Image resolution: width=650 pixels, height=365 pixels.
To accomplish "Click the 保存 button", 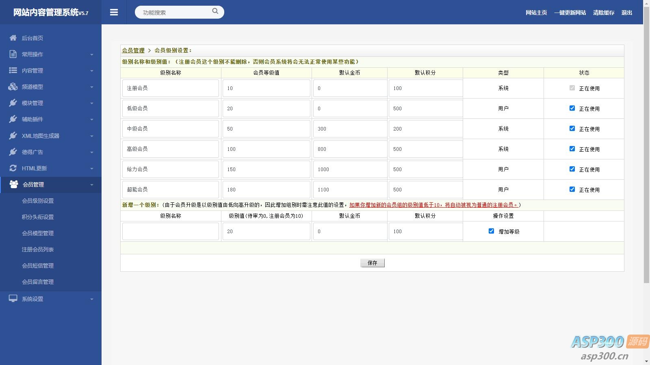I will coord(372,263).
